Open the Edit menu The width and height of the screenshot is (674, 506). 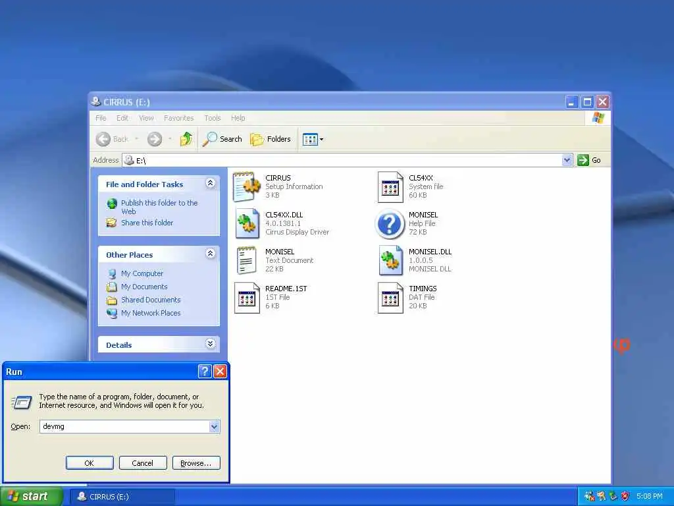[122, 118]
